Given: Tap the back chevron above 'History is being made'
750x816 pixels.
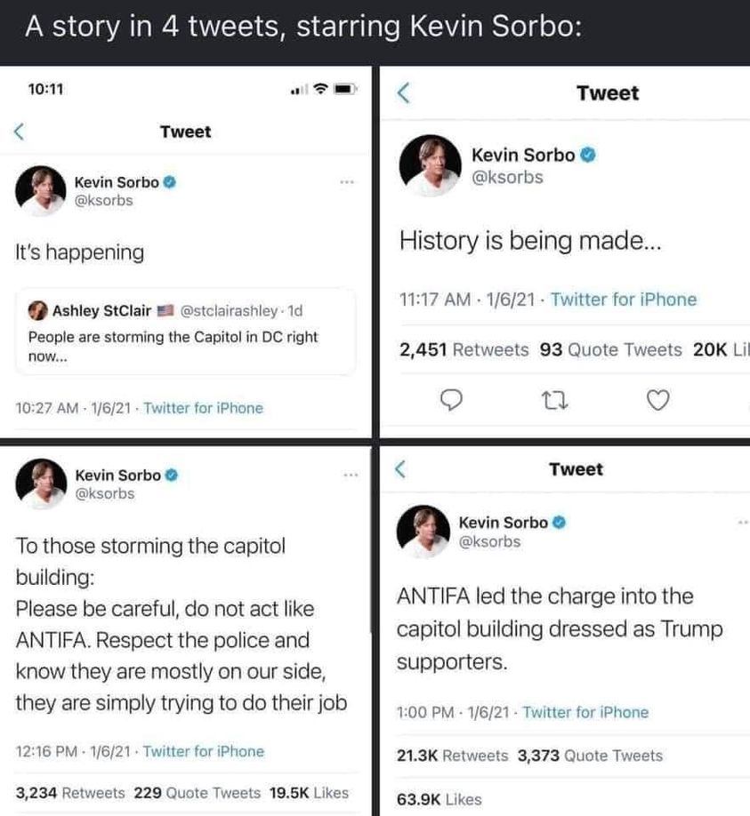Looking at the screenshot, I should (401, 92).
